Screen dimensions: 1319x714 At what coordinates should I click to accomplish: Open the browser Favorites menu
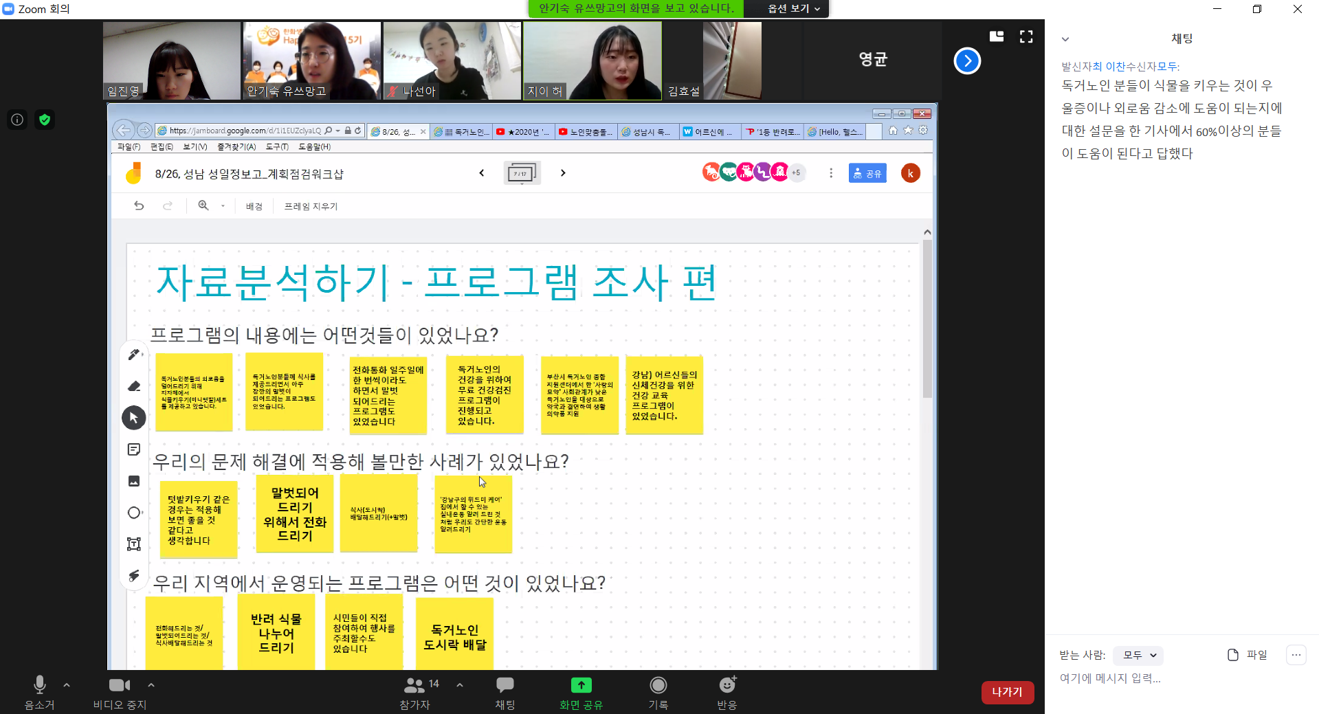pyautogui.click(x=236, y=146)
